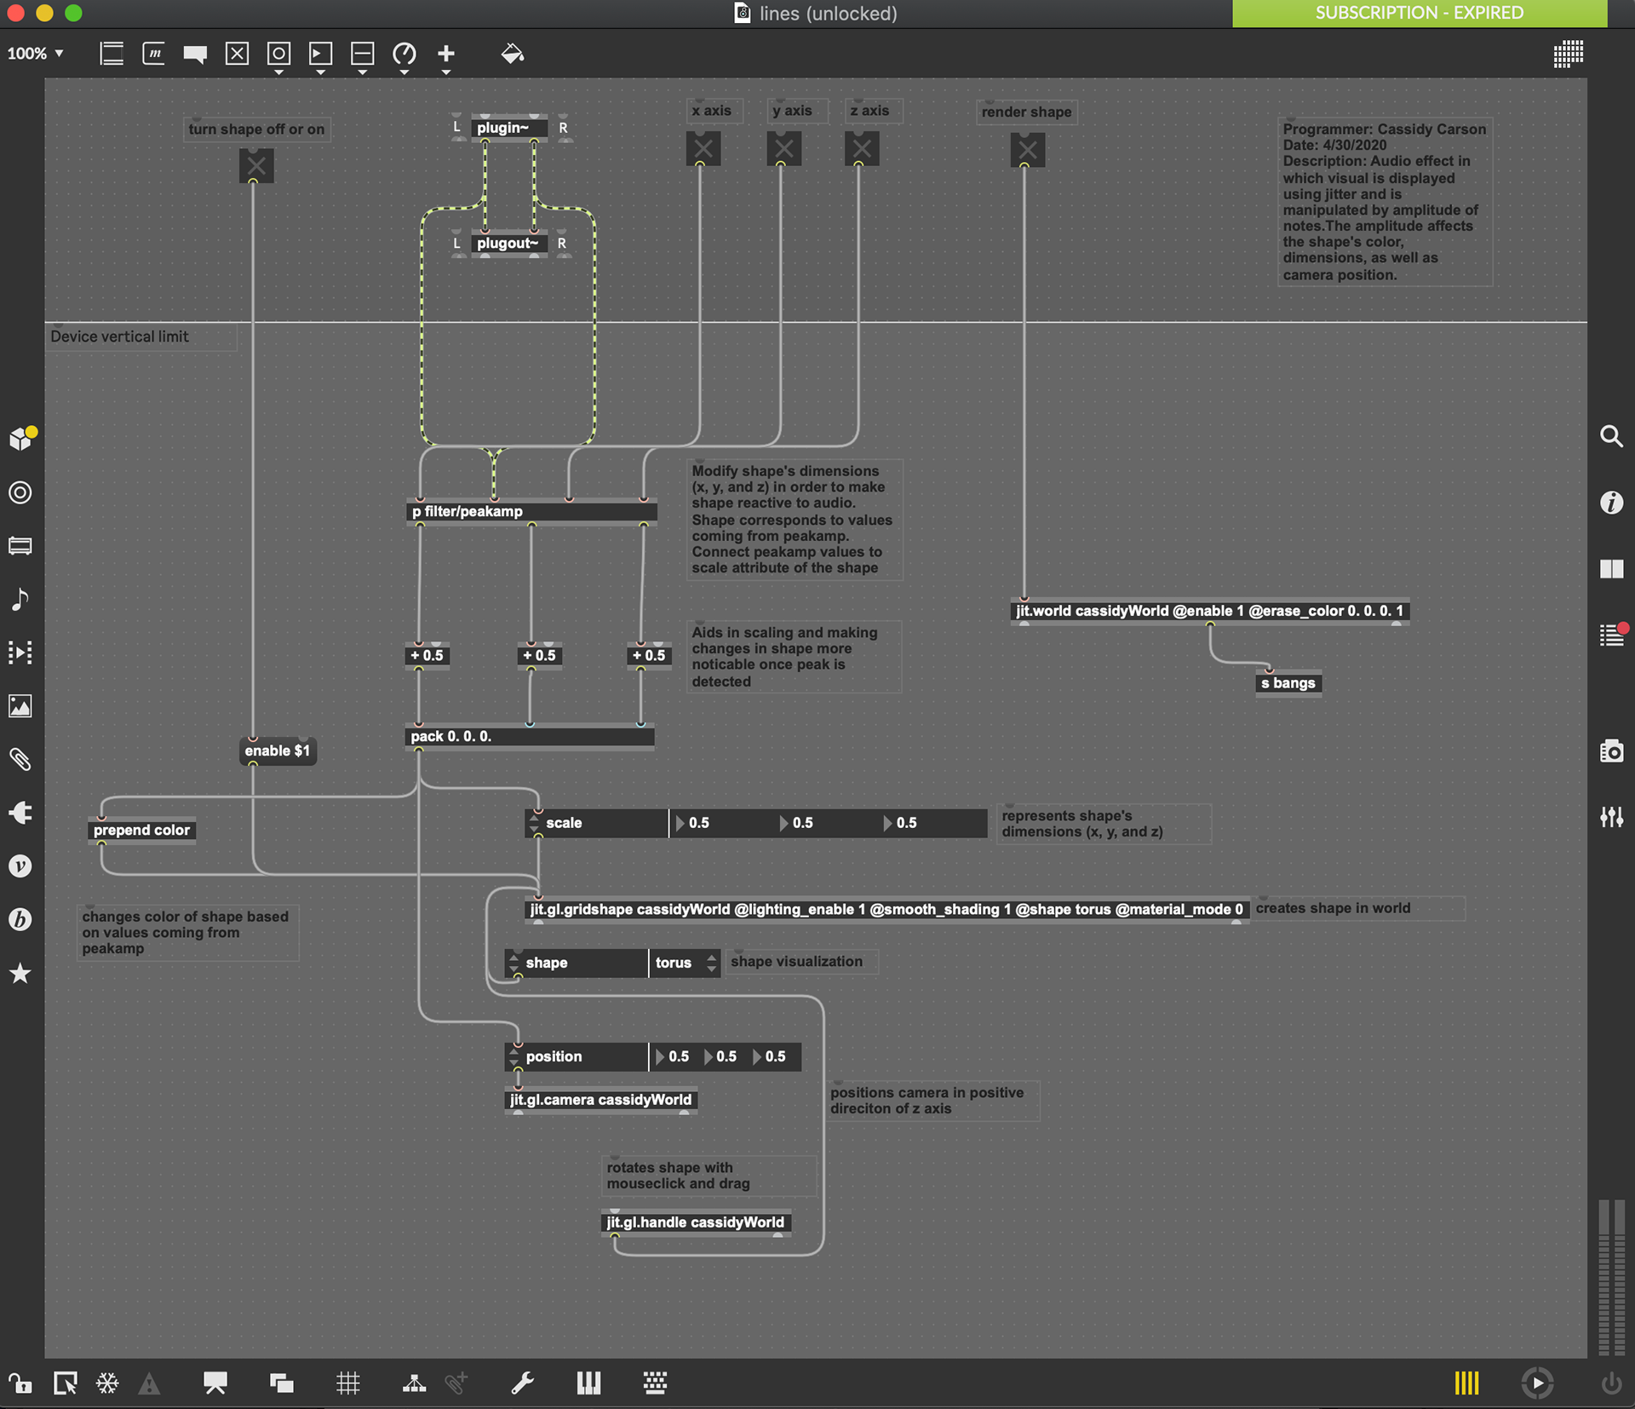
Task: Open the torus shape dropdown
Action: click(685, 963)
